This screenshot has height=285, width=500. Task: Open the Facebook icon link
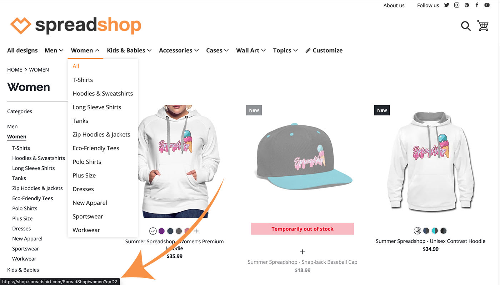pos(477,5)
